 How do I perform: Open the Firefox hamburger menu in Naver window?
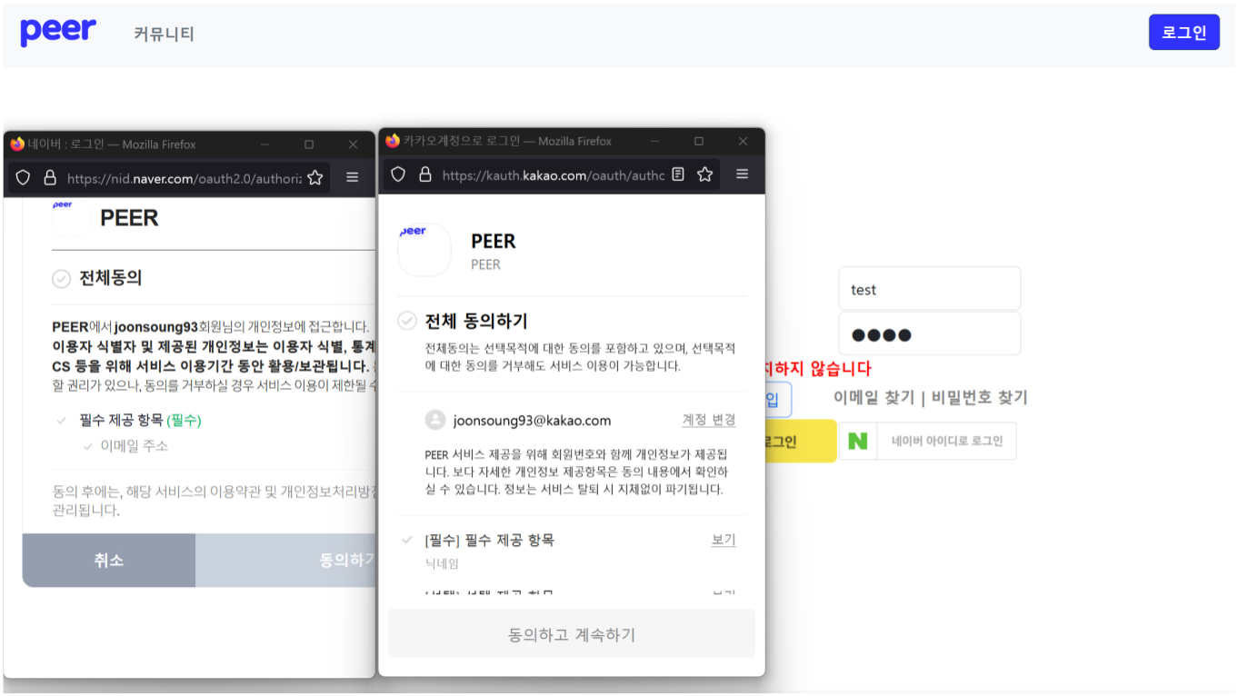pyautogui.click(x=352, y=177)
